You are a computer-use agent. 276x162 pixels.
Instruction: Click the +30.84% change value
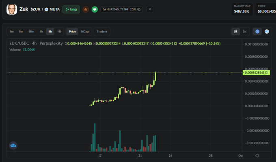[x=213, y=43]
